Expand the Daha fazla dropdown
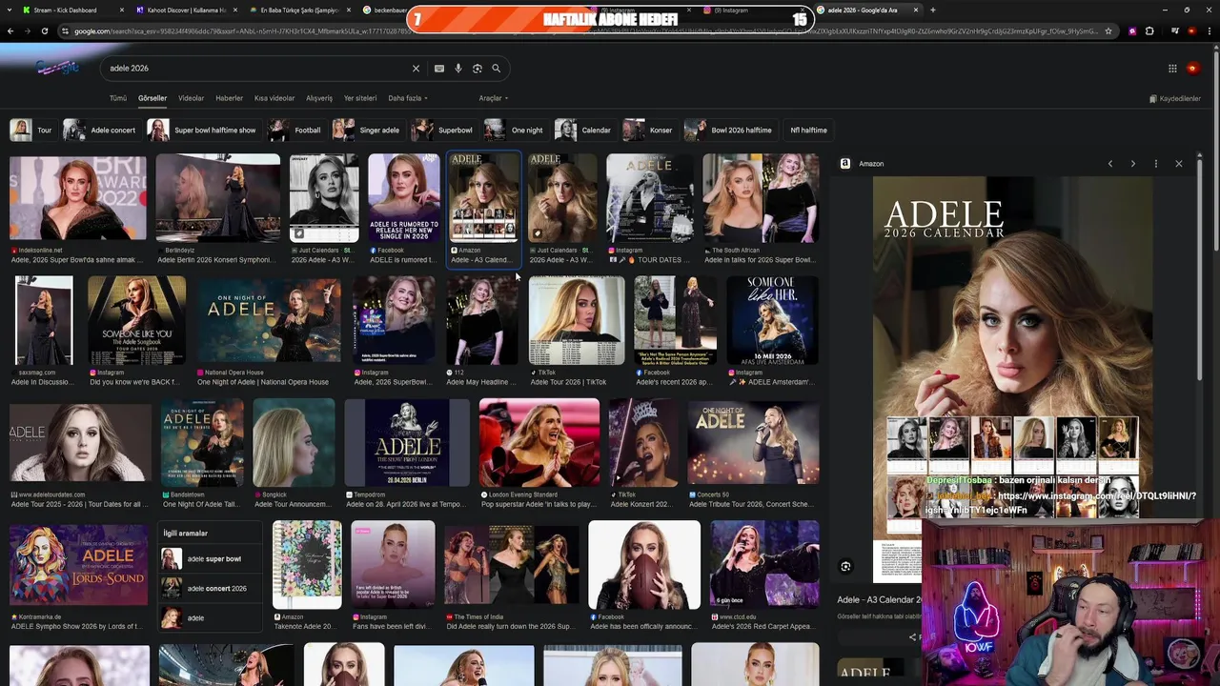Screen dimensions: 1220x686 [x=407, y=98]
